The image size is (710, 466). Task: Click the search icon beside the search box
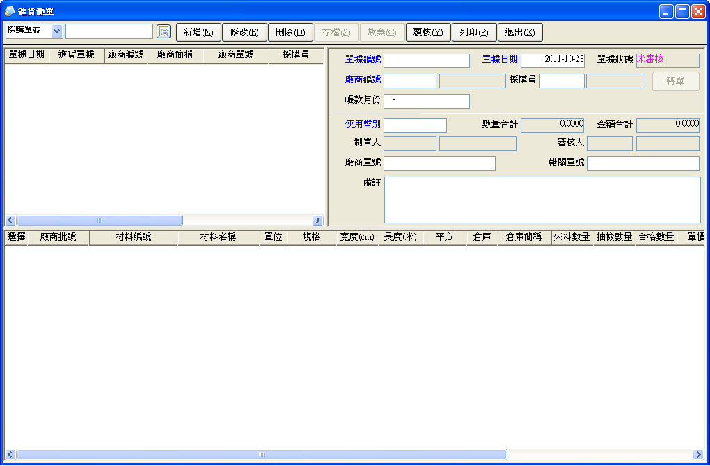click(x=164, y=32)
